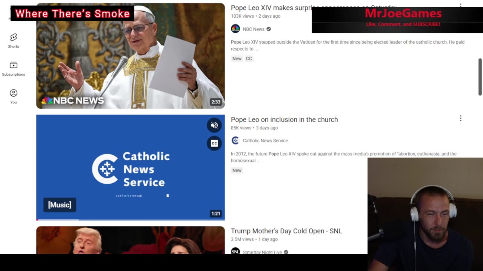Click '103K views • 2 days ago' text
Viewport: 483px width, 271px height.
[x=255, y=16]
